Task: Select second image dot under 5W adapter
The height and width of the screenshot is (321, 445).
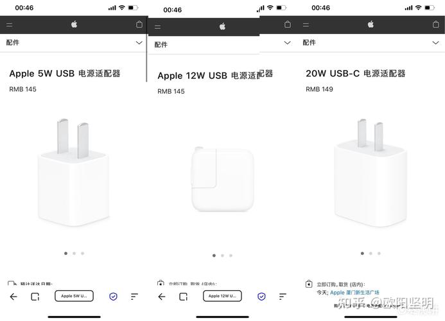Action: pos(74,254)
